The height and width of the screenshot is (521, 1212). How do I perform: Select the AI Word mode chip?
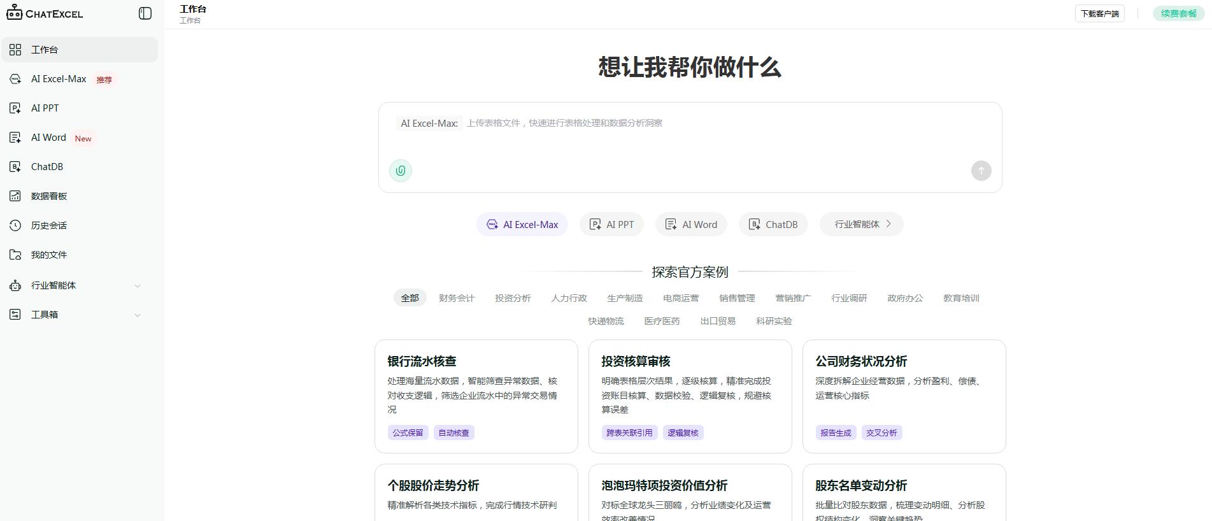[x=691, y=224]
